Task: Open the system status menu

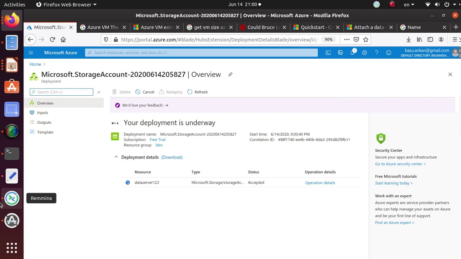Action: (x=441, y=5)
